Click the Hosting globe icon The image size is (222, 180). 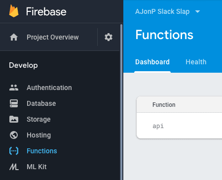[x=14, y=135]
